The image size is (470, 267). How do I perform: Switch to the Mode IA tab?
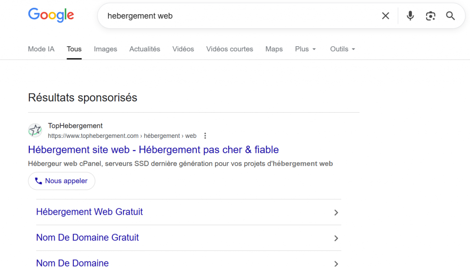tap(41, 49)
